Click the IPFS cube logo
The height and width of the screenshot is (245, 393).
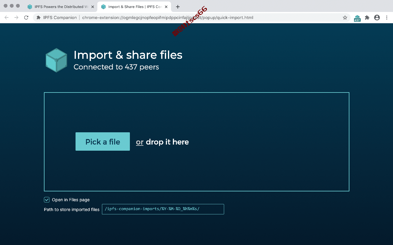(56, 60)
